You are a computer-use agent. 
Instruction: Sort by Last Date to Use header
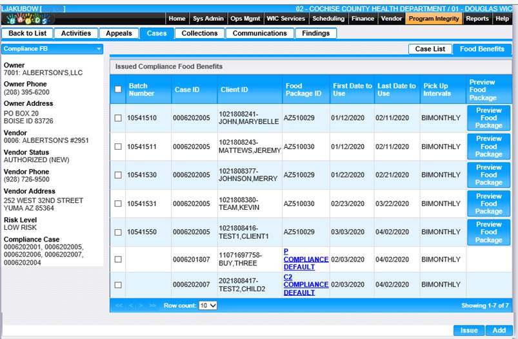tap(397, 90)
